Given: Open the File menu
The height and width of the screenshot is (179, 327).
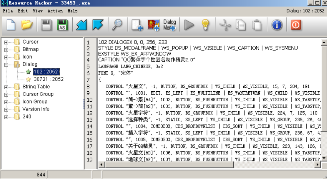Looking at the screenshot, I should tap(8, 11).
